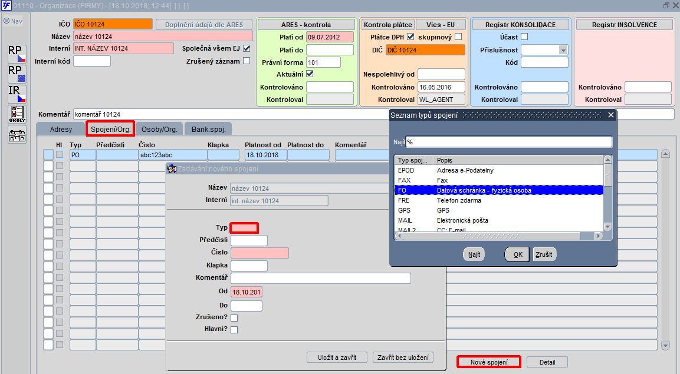Click the Typ input field
Viewport: 680px width, 374px height.
(x=244, y=228)
